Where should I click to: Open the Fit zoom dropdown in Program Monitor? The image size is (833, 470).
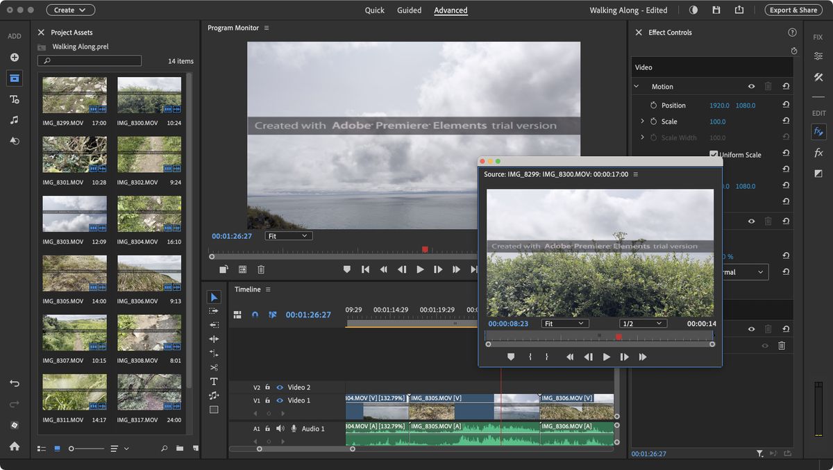(287, 235)
